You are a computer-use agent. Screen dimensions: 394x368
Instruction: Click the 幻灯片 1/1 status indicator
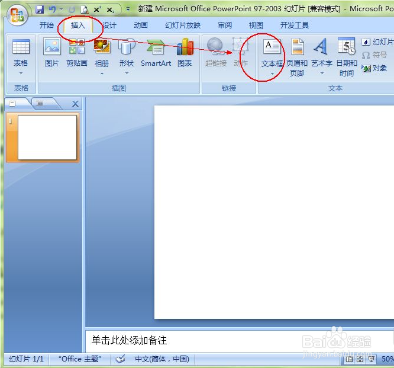pyautogui.click(x=26, y=359)
